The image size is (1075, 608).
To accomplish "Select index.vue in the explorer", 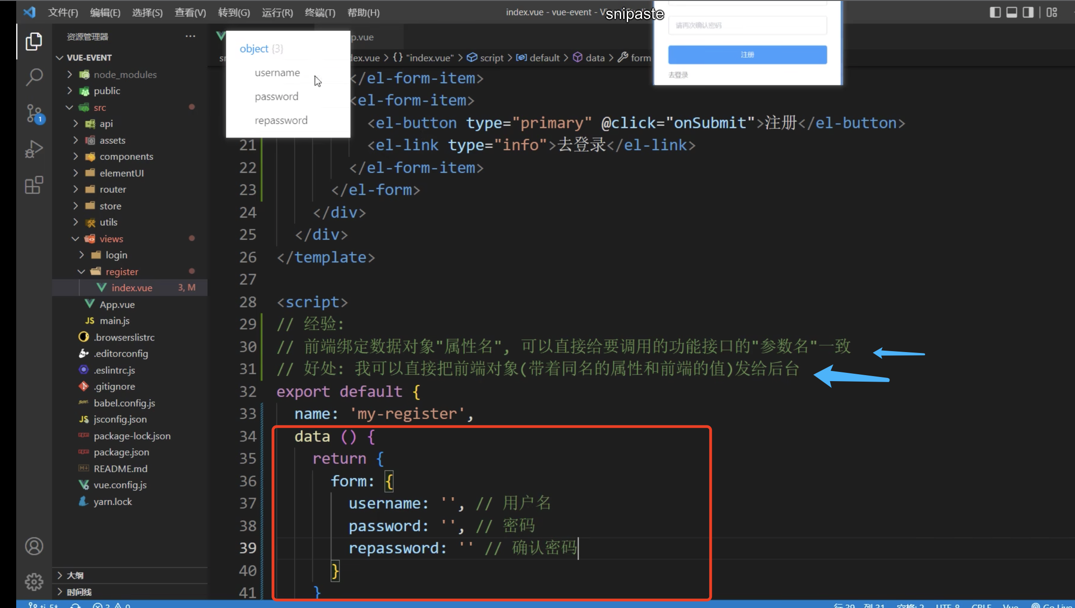I will pyautogui.click(x=130, y=288).
